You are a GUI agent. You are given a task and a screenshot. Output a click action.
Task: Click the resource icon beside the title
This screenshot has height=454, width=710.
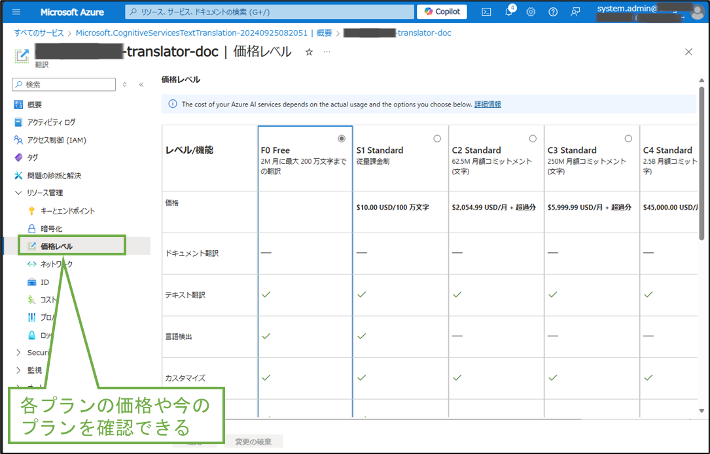click(x=22, y=56)
